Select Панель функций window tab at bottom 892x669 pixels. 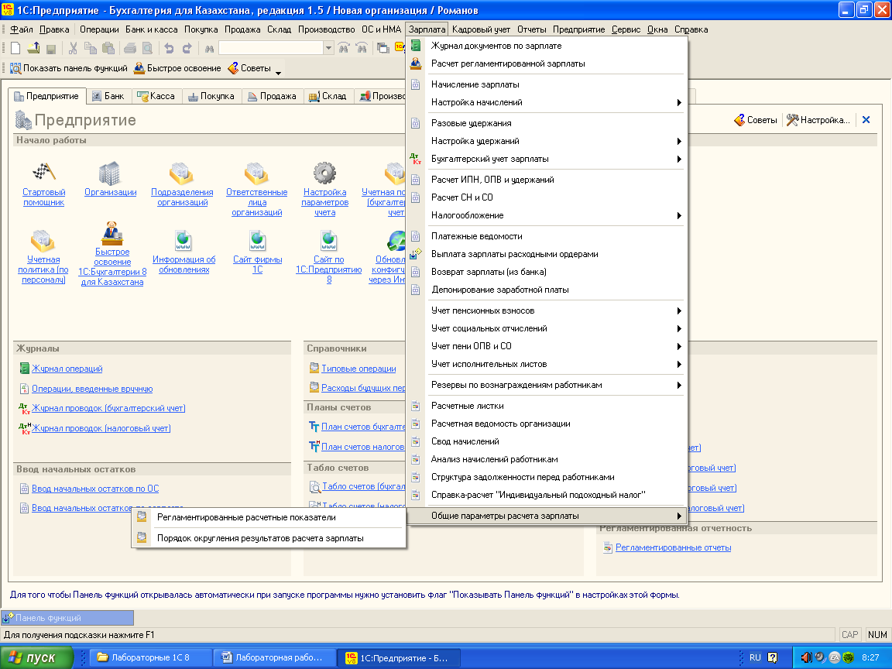pyautogui.click(x=67, y=618)
